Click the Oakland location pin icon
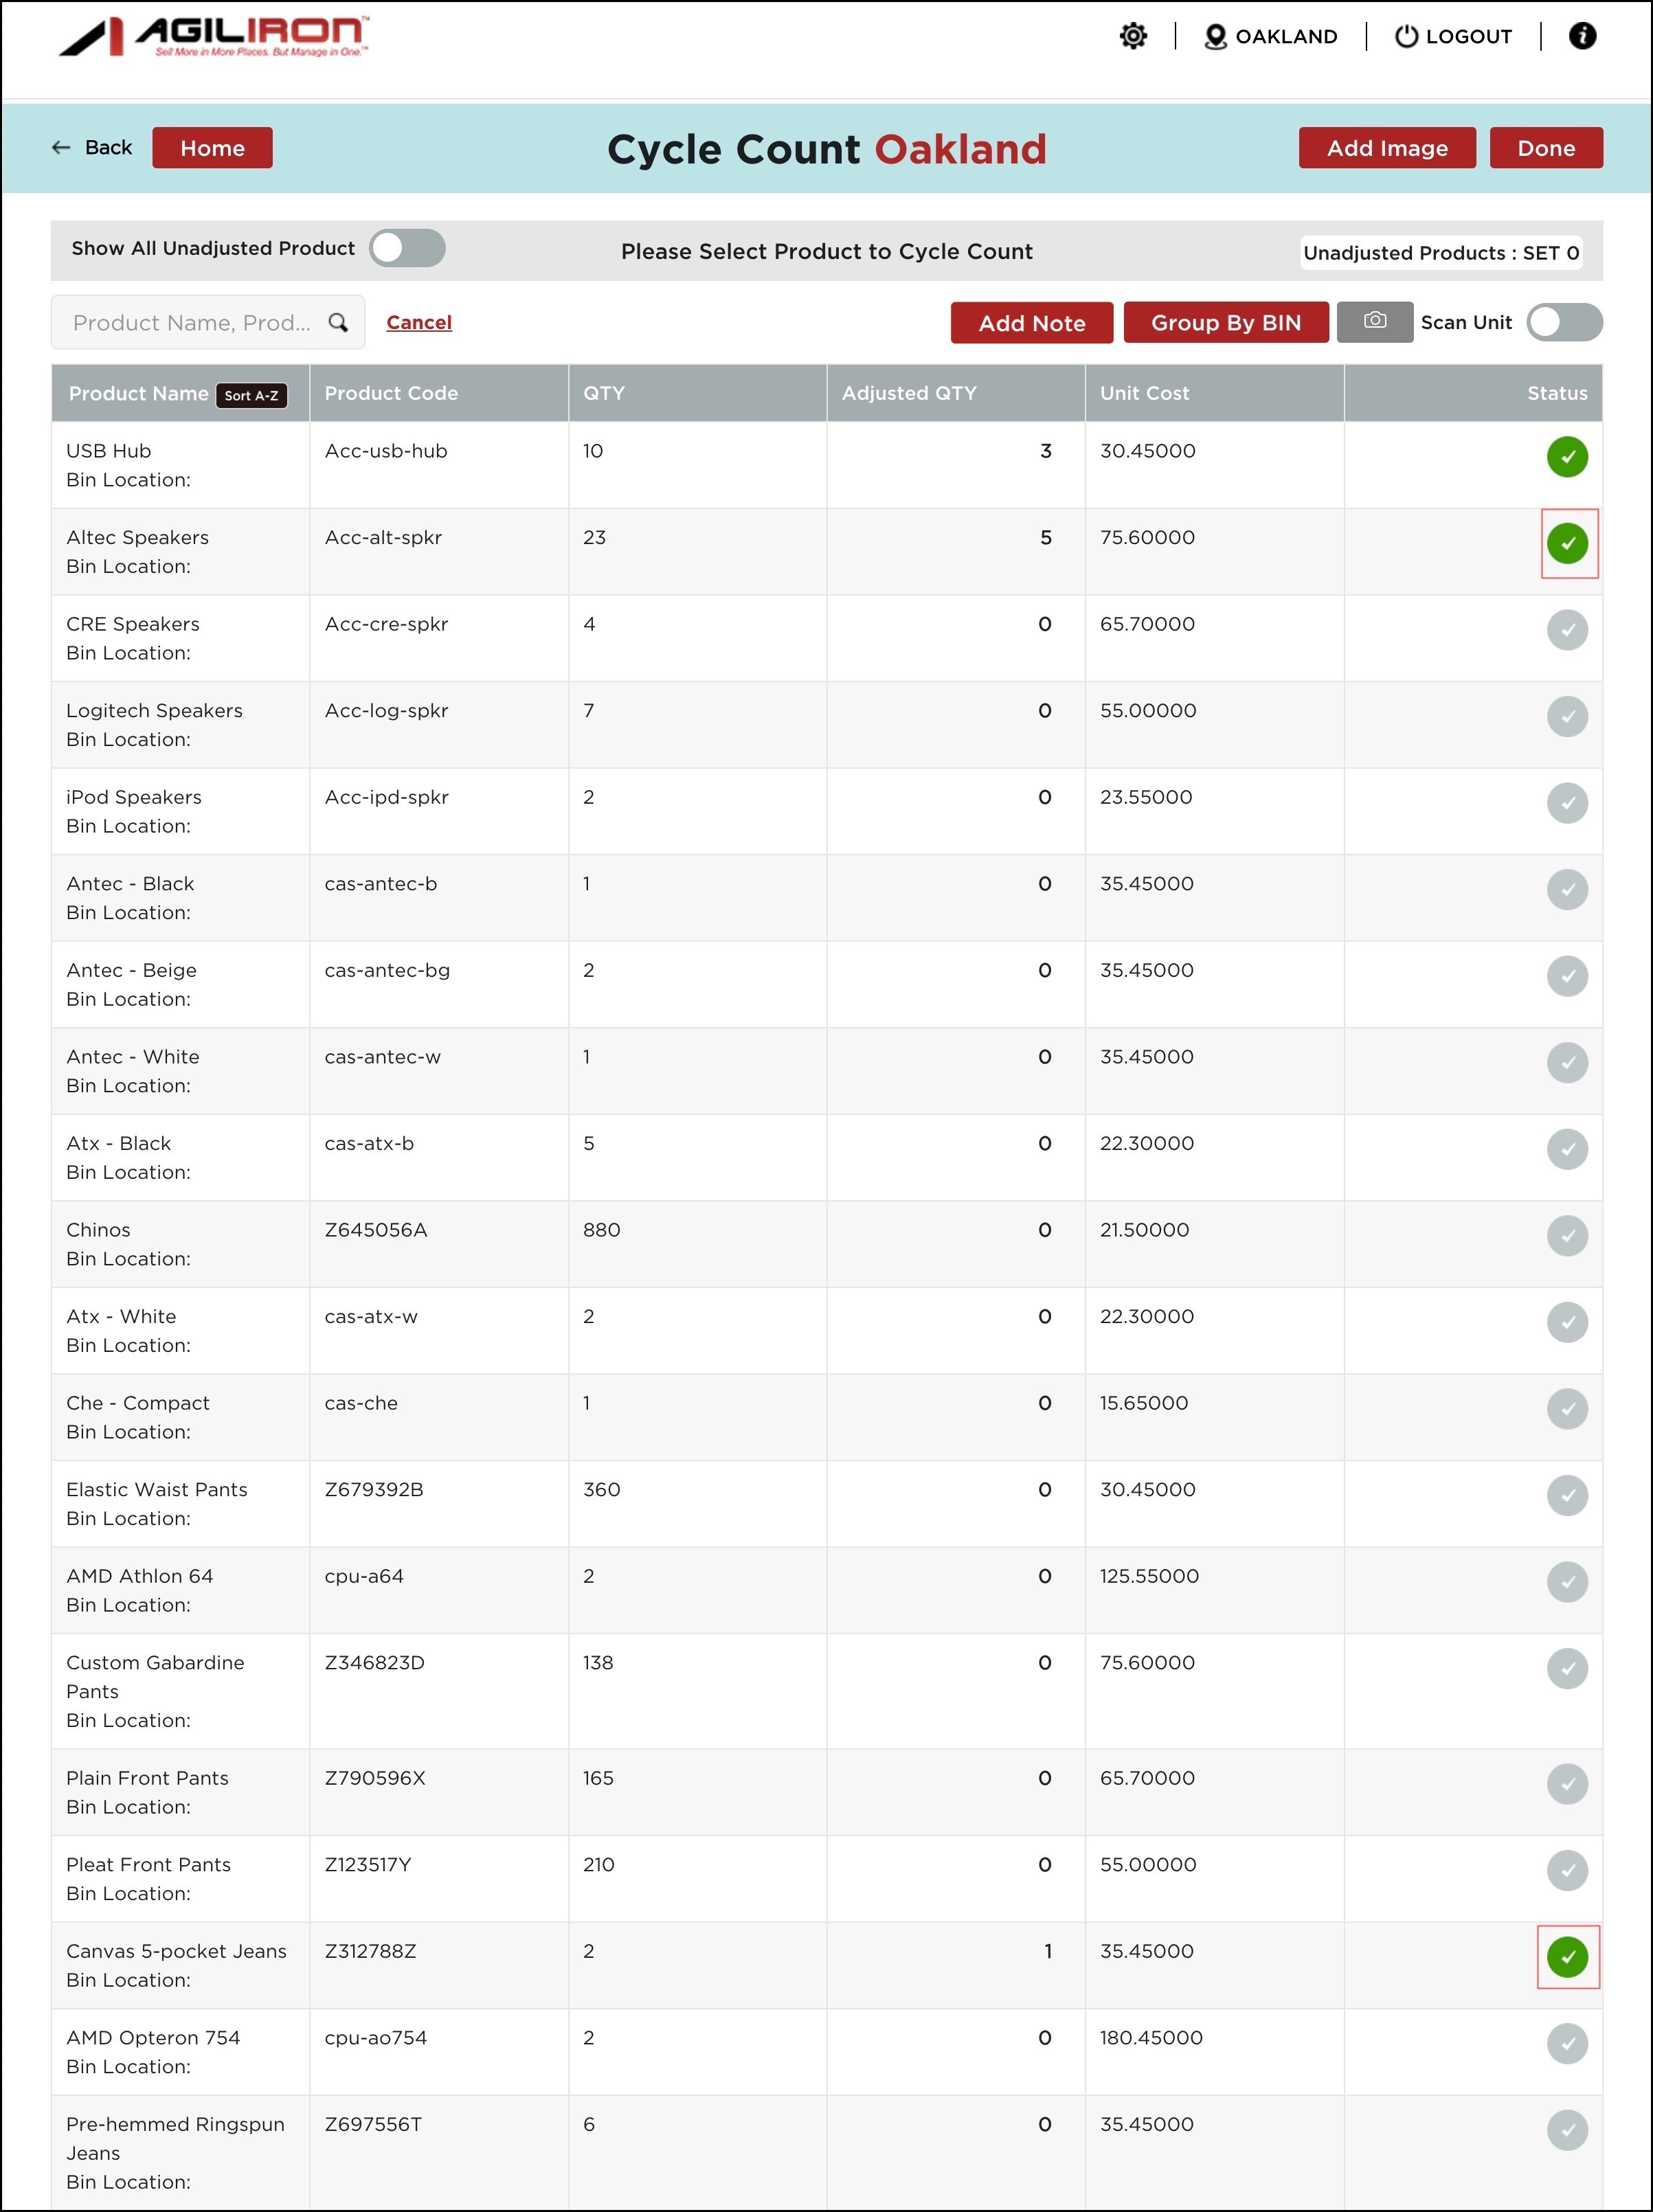 click(x=1215, y=37)
